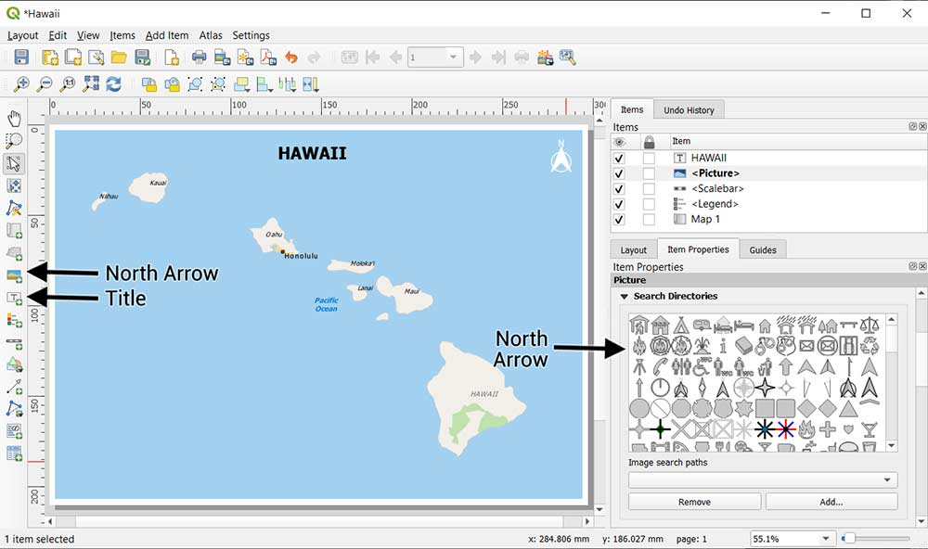Select the Zoom magnifier tool
This screenshot has height=549, width=928.
pyautogui.click(x=14, y=141)
